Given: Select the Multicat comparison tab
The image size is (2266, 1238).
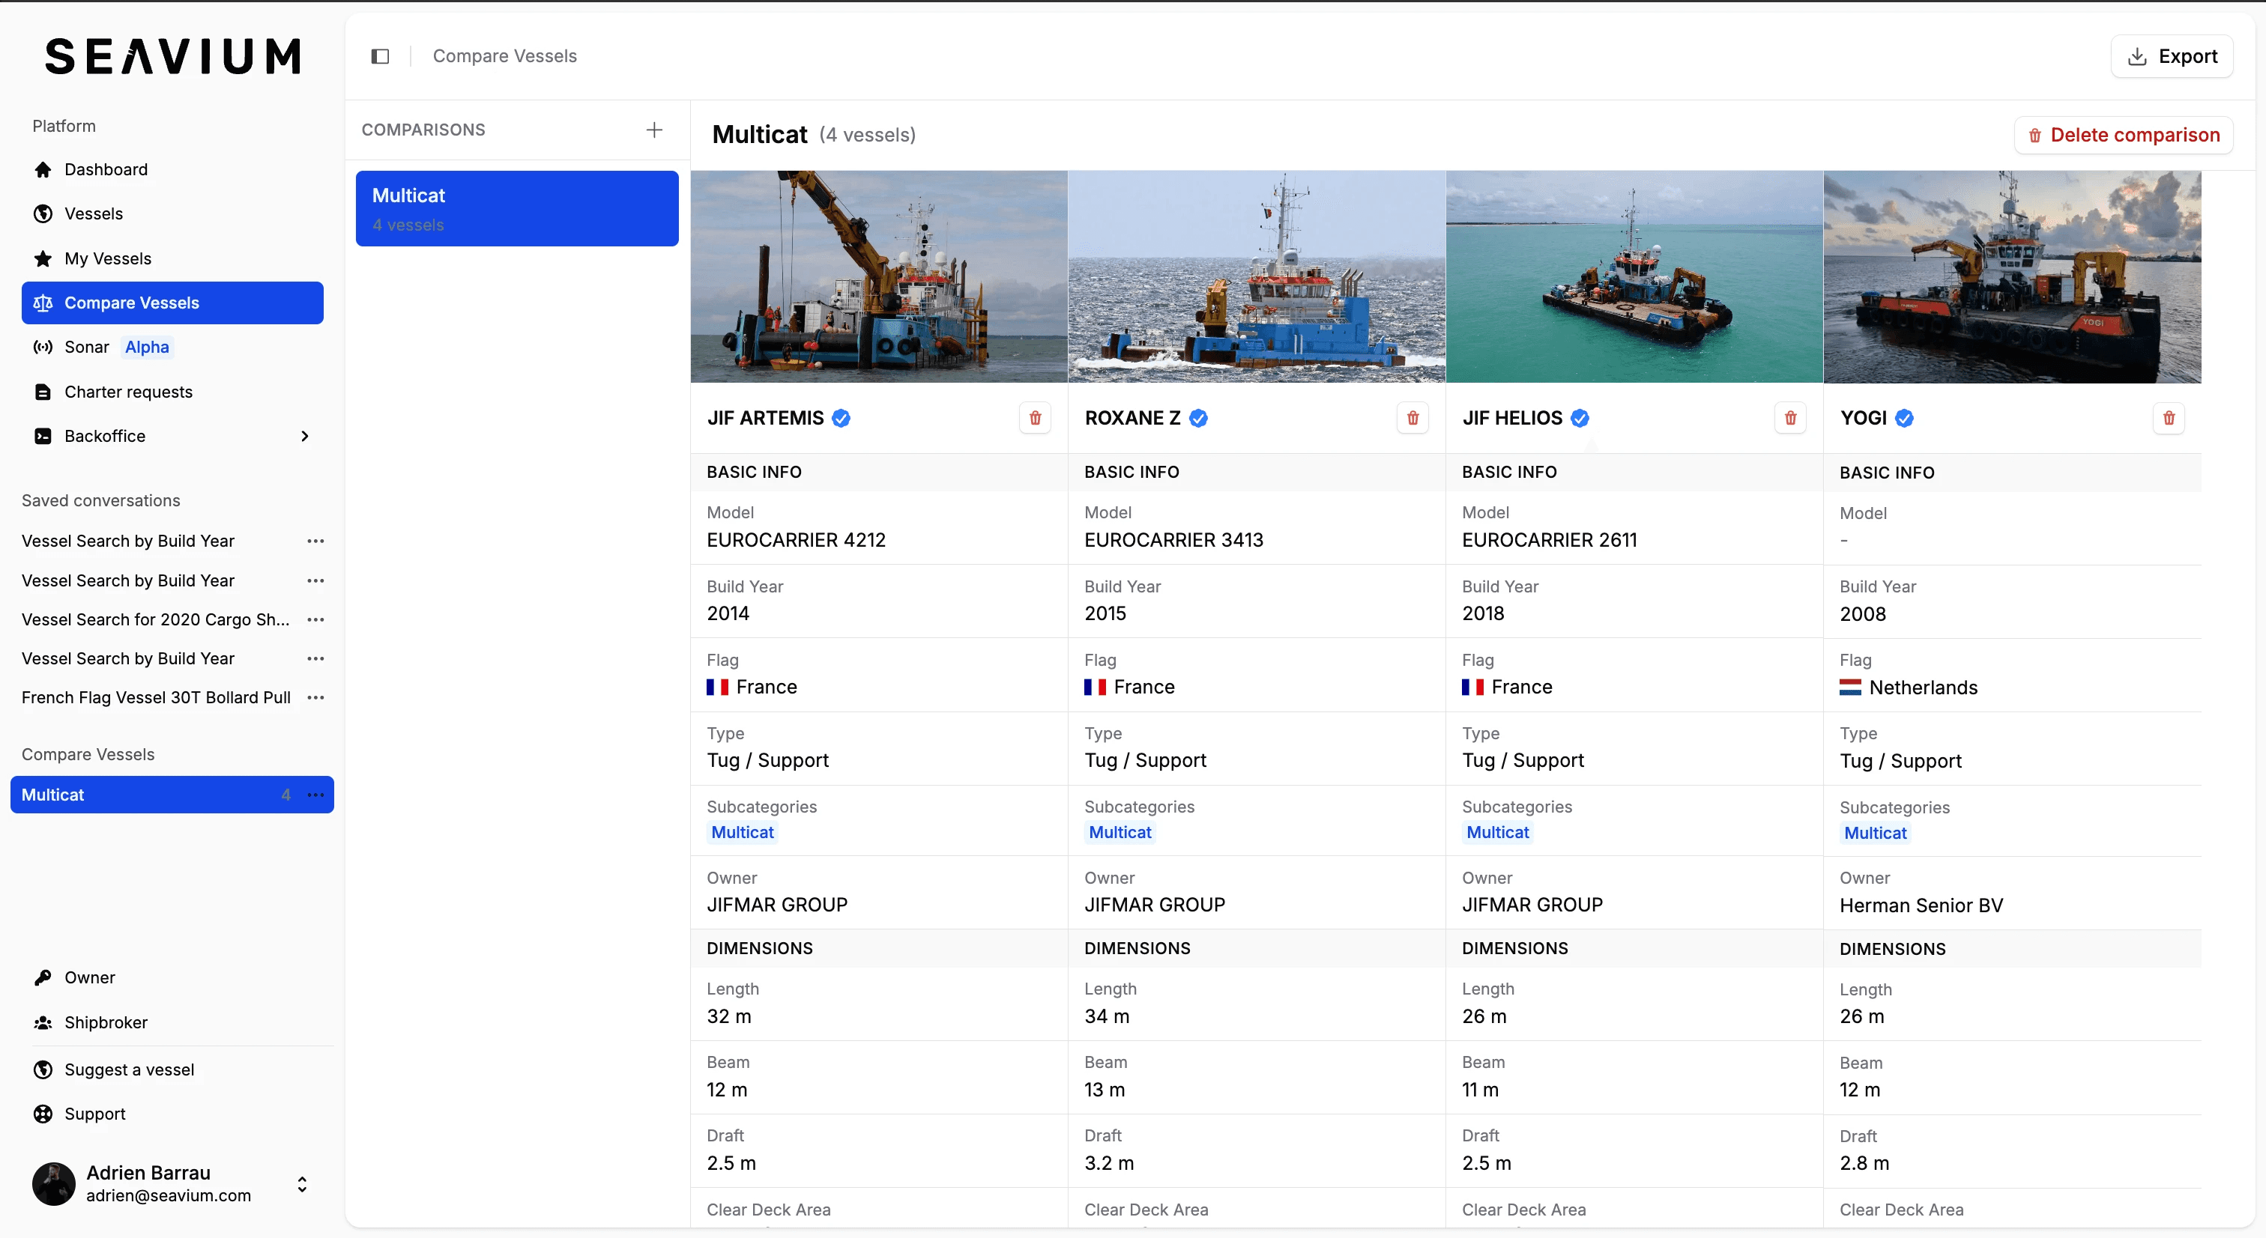Looking at the screenshot, I should pos(516,208).
